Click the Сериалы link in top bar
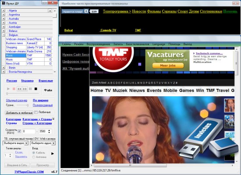Screen dimensions: 241x175 click(x=169, y=11)
